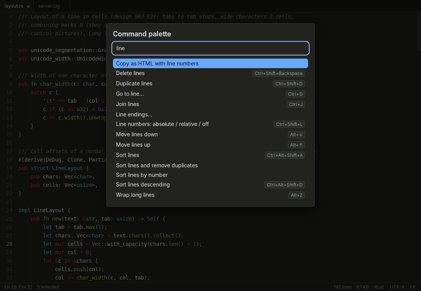Click the Ctrl+G shortcut badge
This screenshot has height=291, width=421.
pos(295,94)
